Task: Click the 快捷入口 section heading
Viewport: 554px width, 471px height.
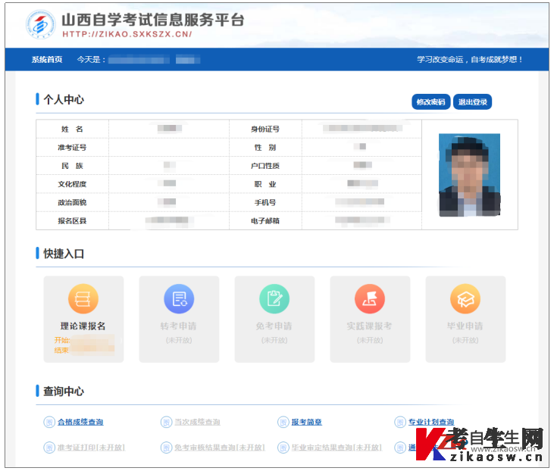Action: click(64, 254)
